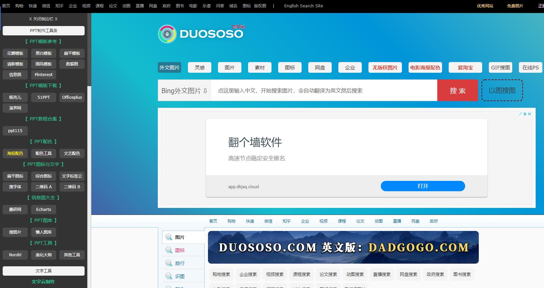Click the red 搜索 button

(457, 90)
